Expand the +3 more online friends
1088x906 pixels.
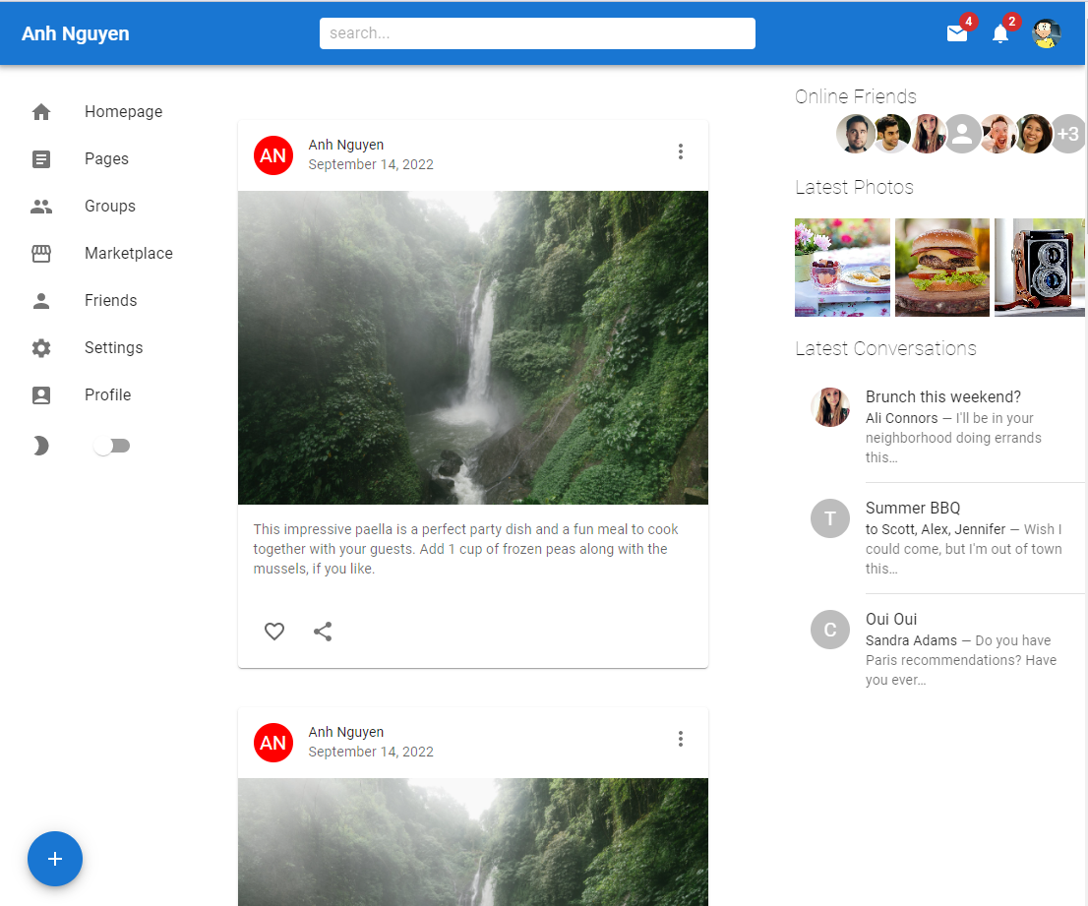click(1067, 134)
